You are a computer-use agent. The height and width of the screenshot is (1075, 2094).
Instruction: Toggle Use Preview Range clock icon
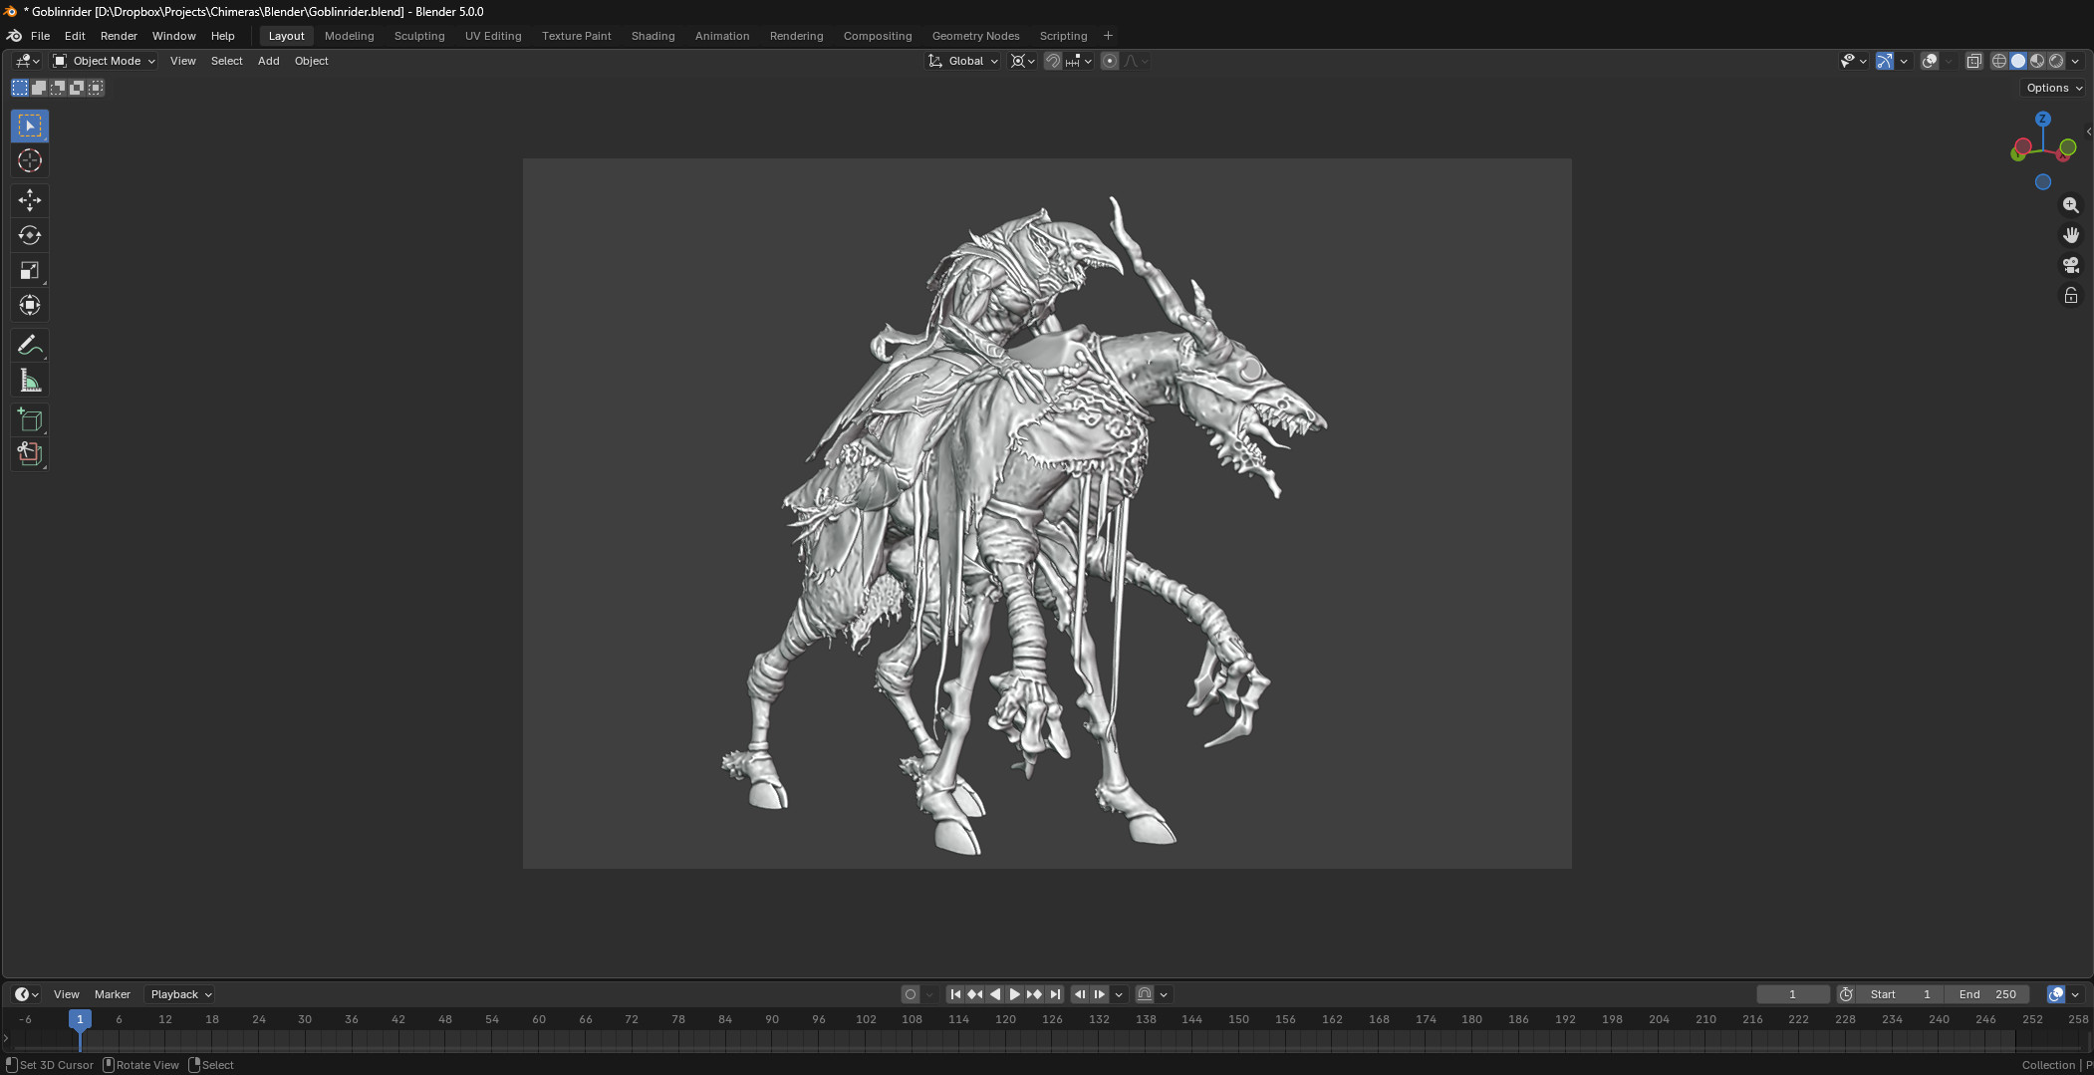click(1846, 994)
